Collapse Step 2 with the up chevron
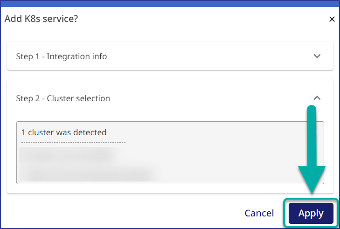The image size is (340, 229). 317,98
